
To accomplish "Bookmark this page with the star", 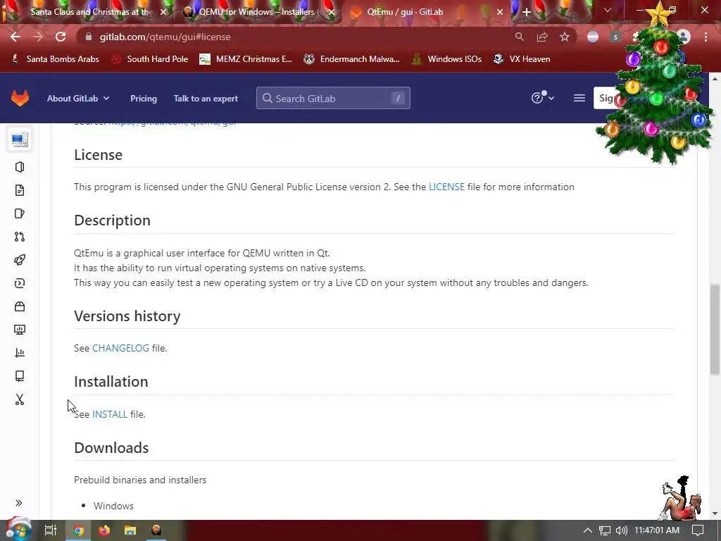I will (x=564, y=37).
